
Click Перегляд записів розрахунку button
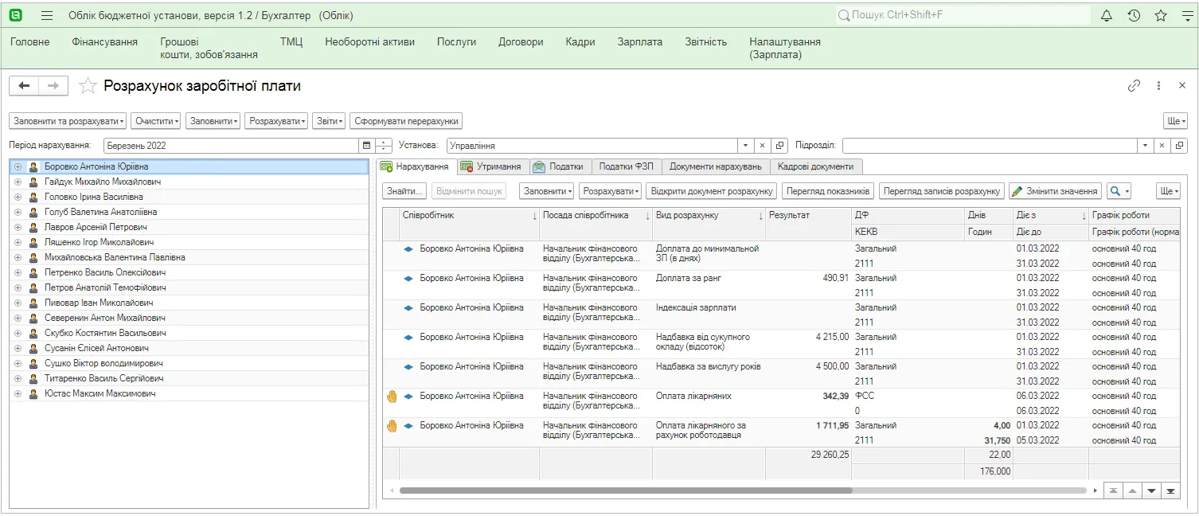[942, 191]
